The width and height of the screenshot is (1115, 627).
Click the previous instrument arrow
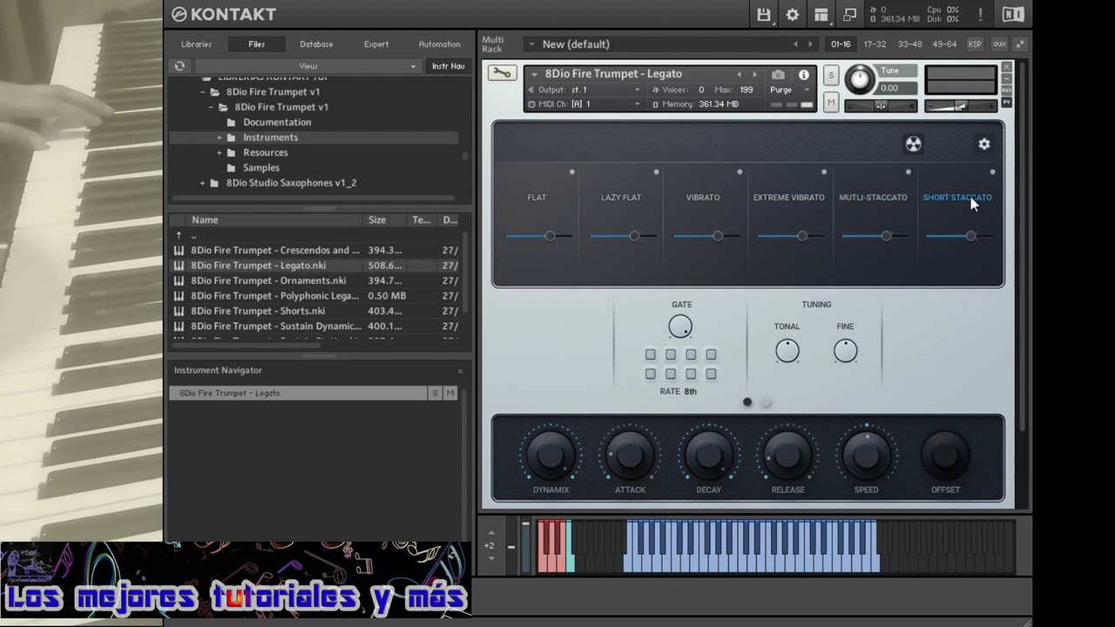click(x=740, y=75)
